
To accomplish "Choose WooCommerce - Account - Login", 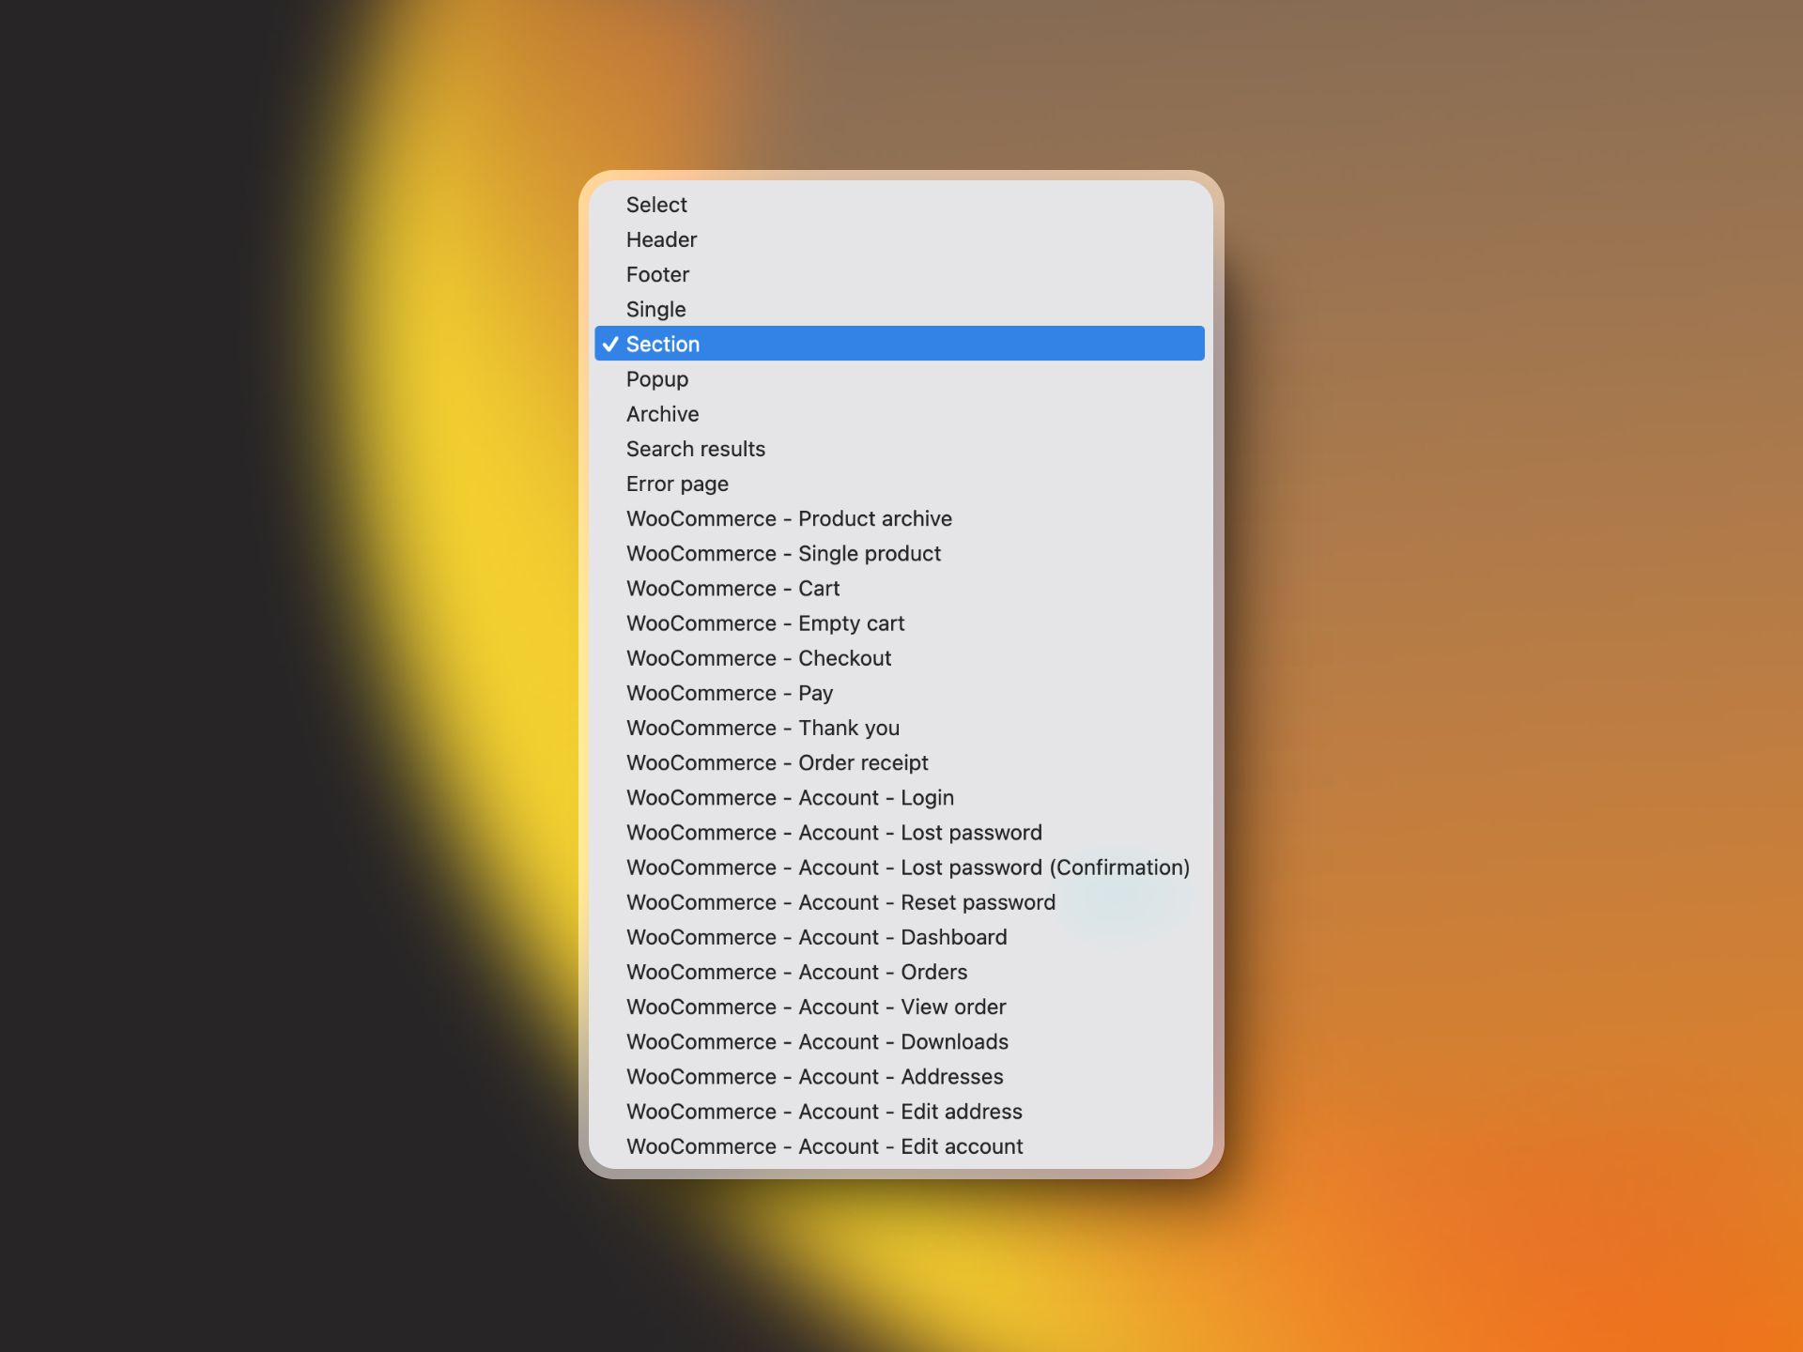I will coord(900,797).
